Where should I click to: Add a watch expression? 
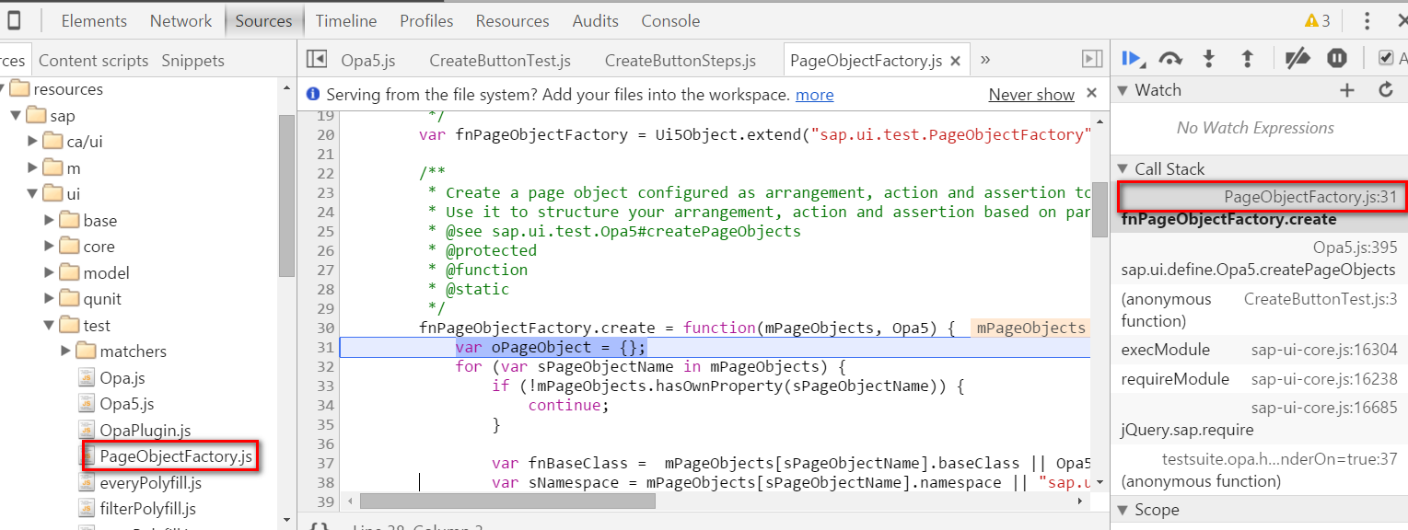1347,89
